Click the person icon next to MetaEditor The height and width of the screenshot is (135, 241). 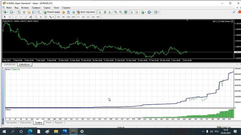coord(69,12)
